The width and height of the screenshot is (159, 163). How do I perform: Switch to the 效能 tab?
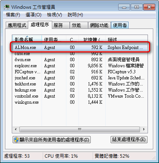pos(79,25)
